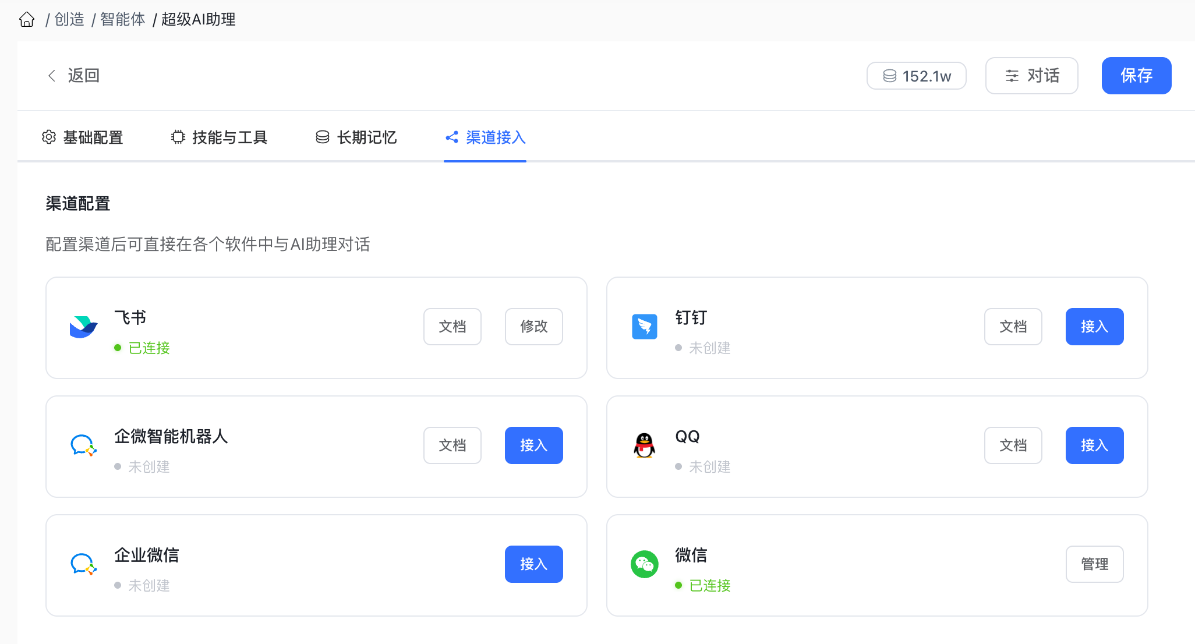
Task: Click the green WeChat (微信) logo
Action: [x=644, y=564]
